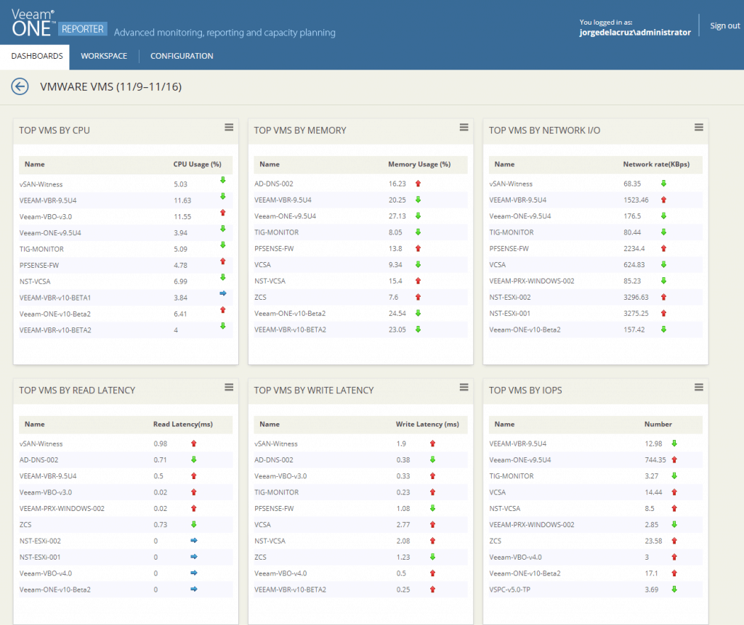Go back using the circled arrow icon
The width and height of the screenshot is (744, 625).
click(x=20, y=86)
